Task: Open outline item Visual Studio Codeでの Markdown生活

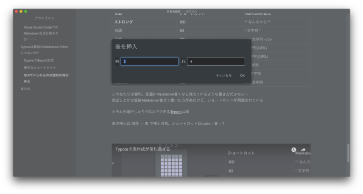Action: (x=41, y=33)
